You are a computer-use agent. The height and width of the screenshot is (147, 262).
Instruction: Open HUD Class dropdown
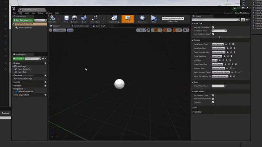pos(215,60)
